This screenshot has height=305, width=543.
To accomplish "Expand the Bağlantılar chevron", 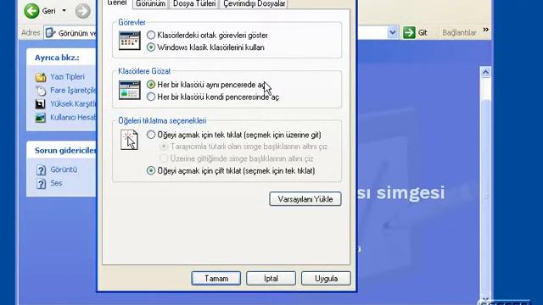I will [x=485, y=30].
